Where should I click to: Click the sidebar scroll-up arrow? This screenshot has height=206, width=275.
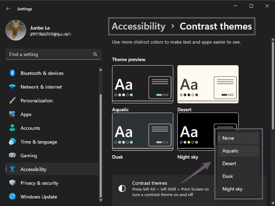click(101, 70)
